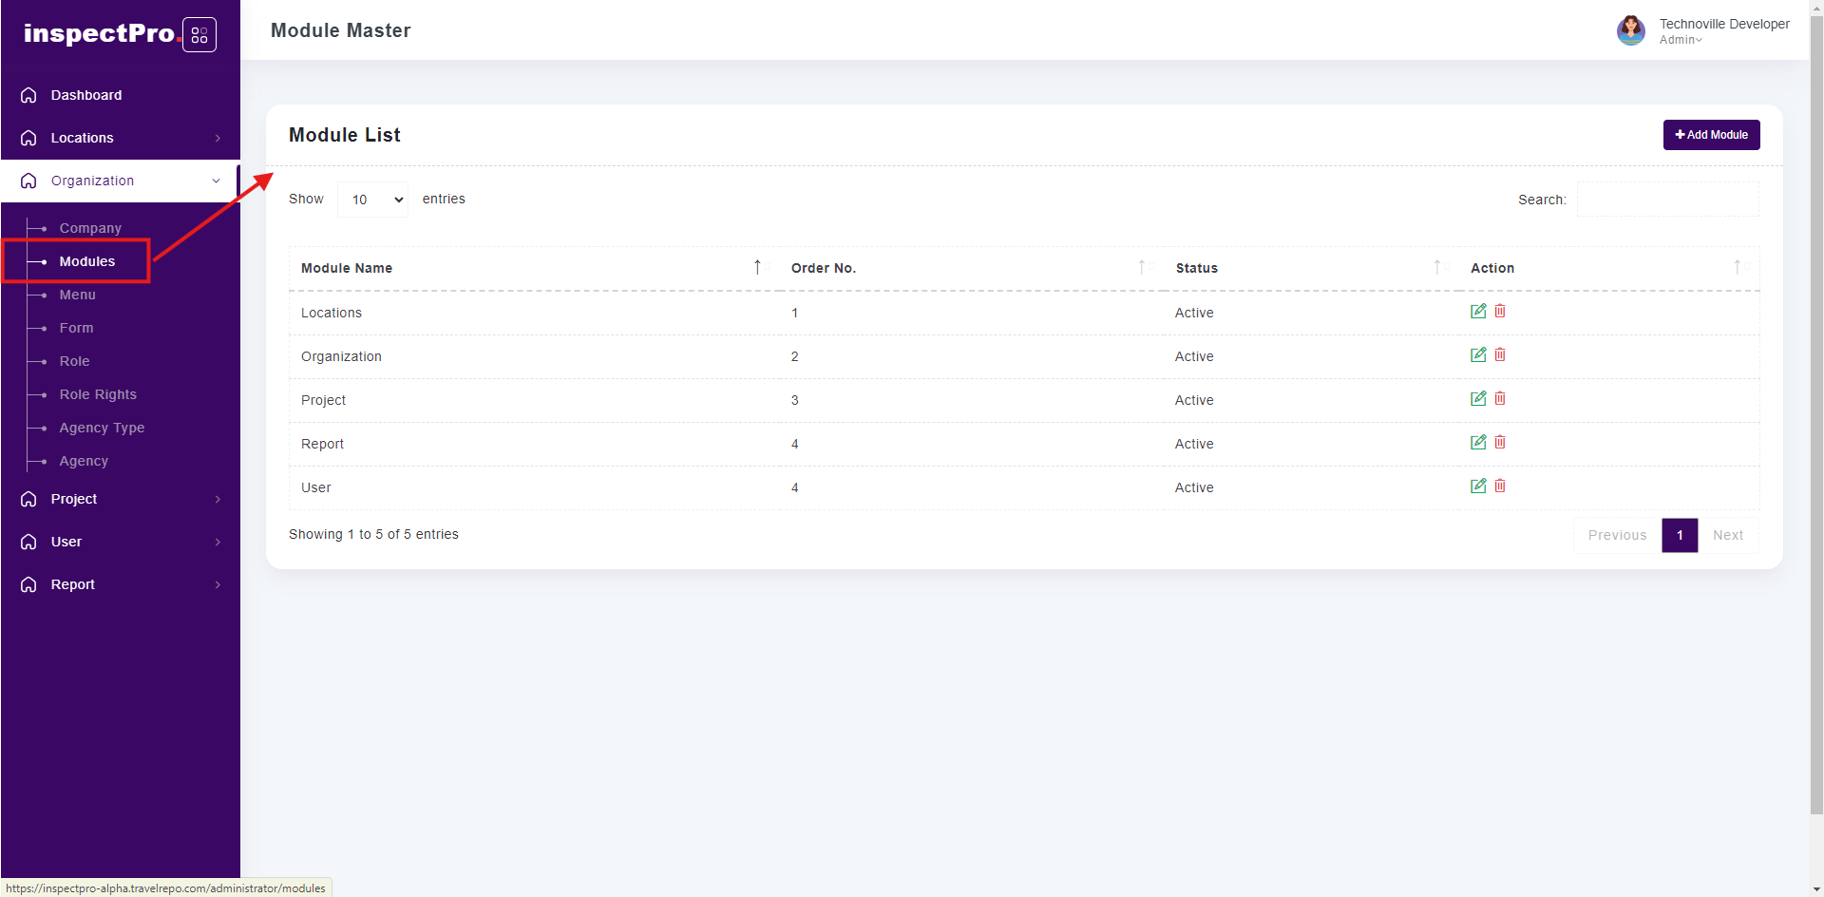Go to Dashboard in sidebar
This screenshot has height=897, width=1824.
pos(86,95)
